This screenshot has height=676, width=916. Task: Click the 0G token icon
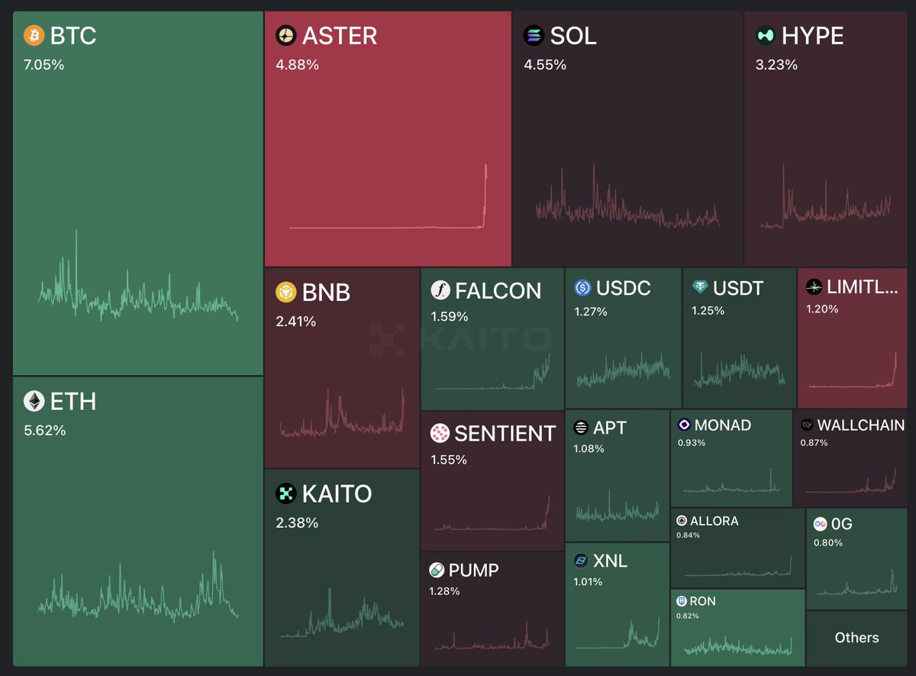coord(821,524)
